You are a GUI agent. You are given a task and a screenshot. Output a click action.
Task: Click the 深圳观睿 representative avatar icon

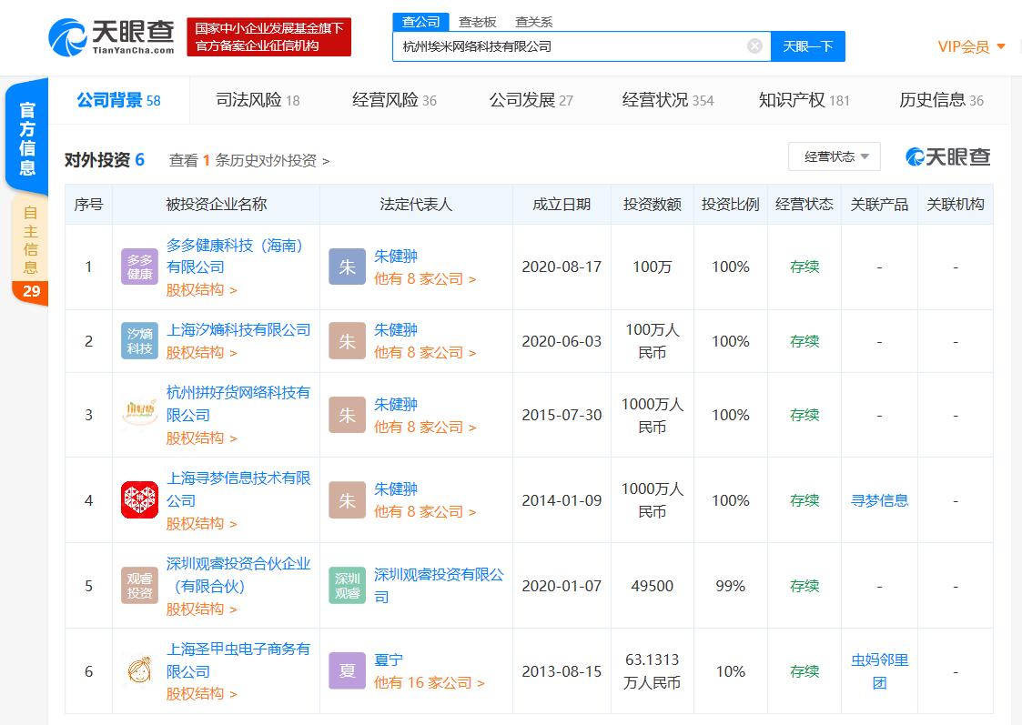[347, 586]
